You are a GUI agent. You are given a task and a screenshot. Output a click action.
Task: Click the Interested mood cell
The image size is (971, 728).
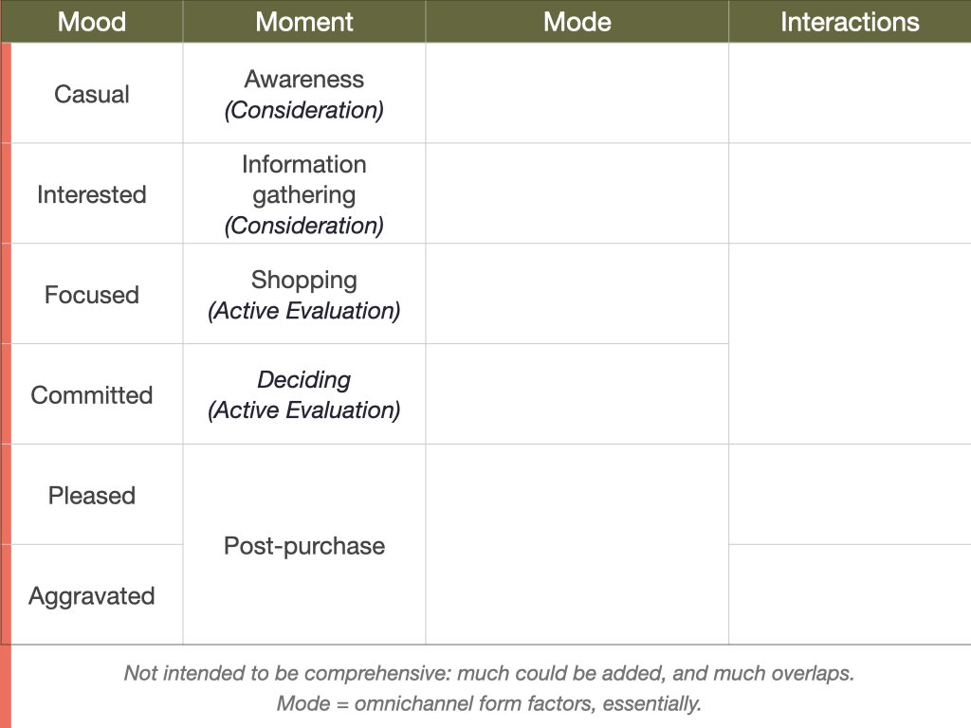(92, 193)
